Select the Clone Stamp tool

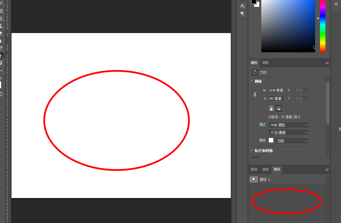pyautogui.click(x=1, y=26)
